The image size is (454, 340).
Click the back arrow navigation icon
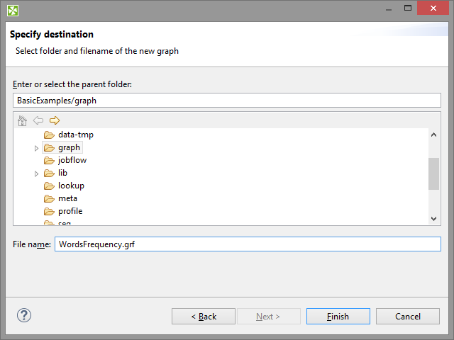pyautogui.click(x=38, y=120)
